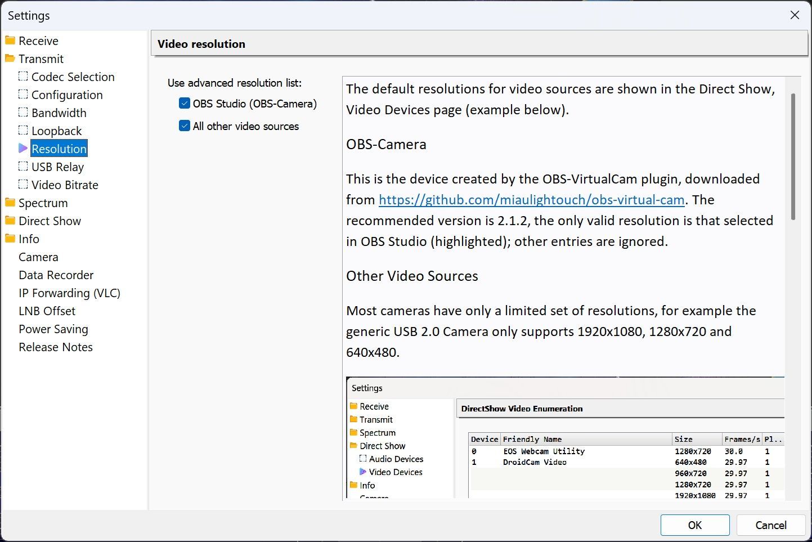Uncheck OBS Studio (OBS-Camera) checkbox

point(185,104)
